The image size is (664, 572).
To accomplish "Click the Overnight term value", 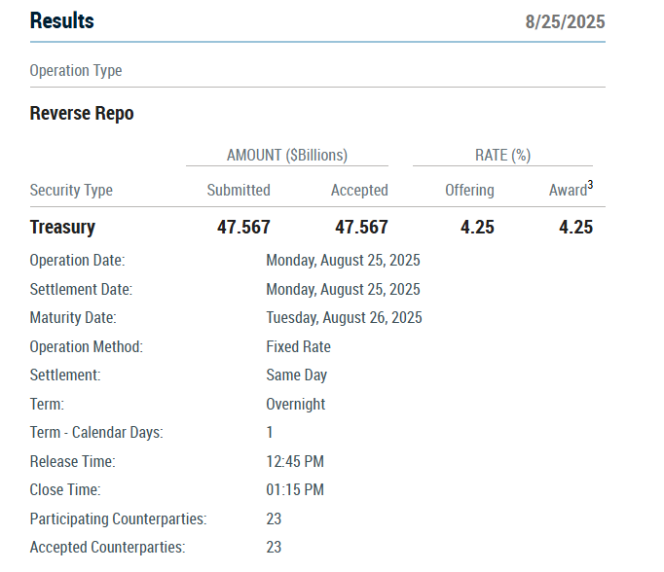I will 295,405.
